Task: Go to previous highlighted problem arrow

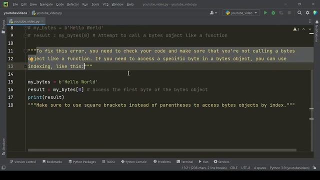Action: point(303,29)
